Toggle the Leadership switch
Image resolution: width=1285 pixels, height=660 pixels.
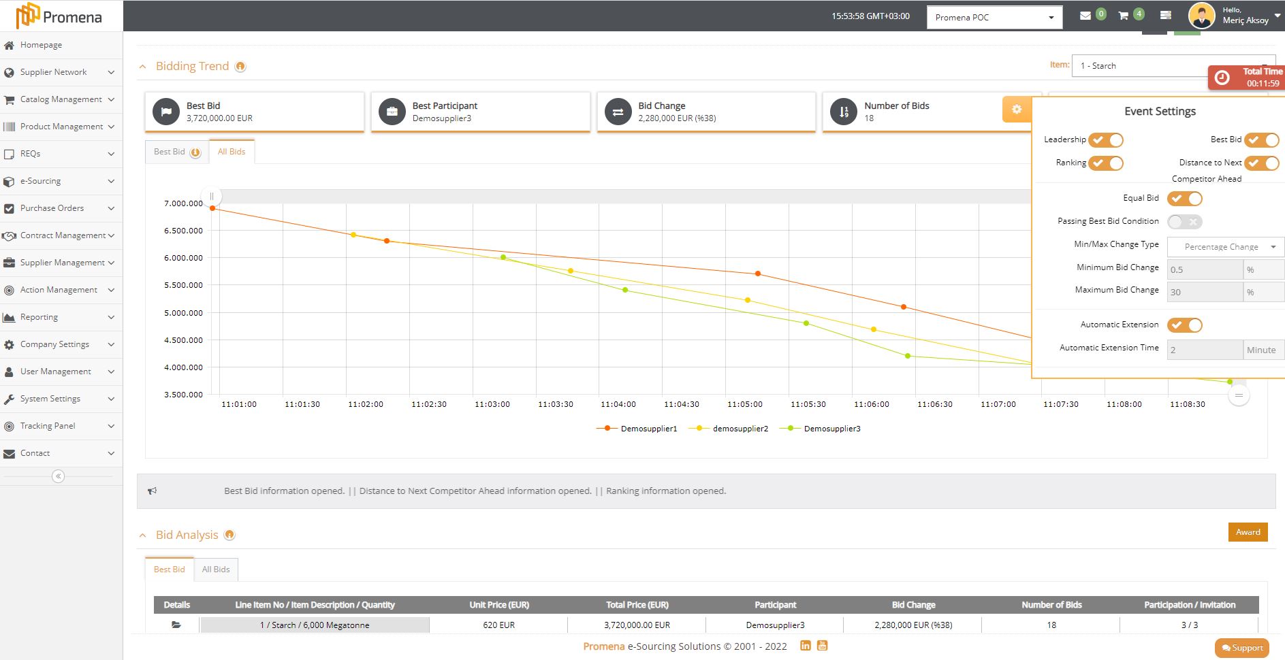[x=1105, y=140]
